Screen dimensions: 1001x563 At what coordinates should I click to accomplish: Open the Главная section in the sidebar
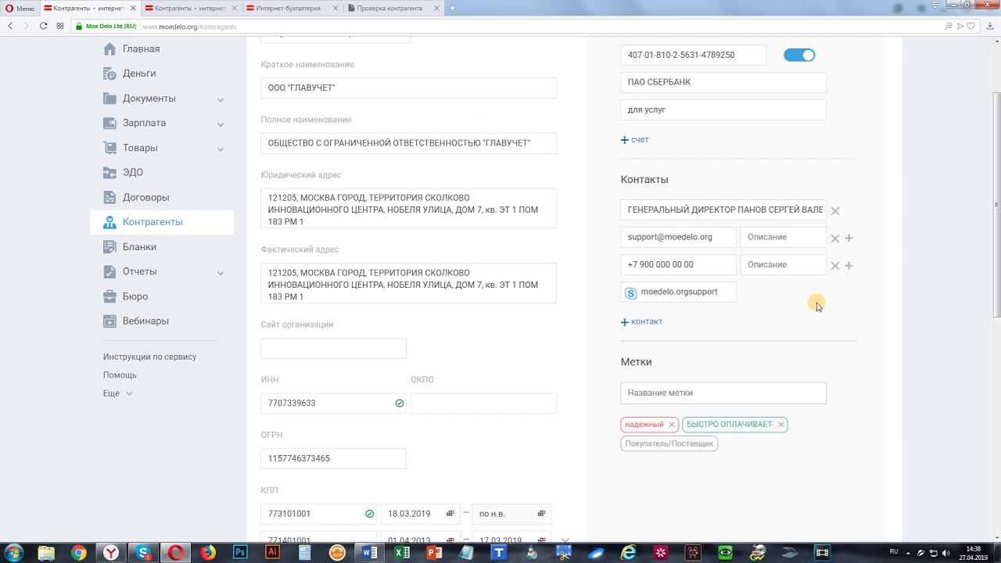[x=141, y=48]
